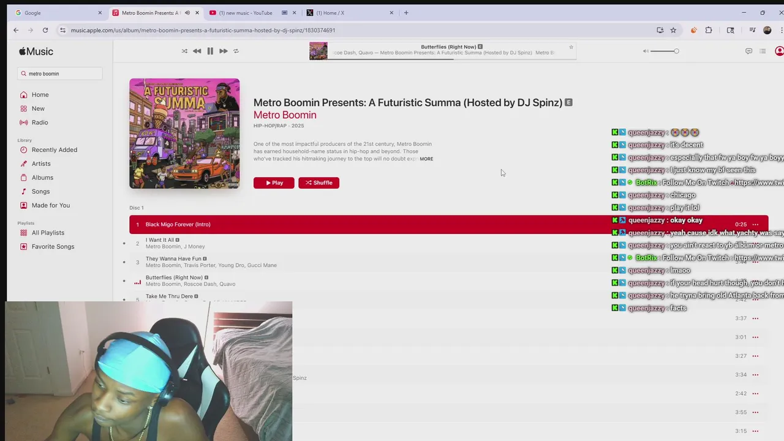This screenshot has height=441, width=784.
Task: Open Made for You section
Action: point(51,205)
